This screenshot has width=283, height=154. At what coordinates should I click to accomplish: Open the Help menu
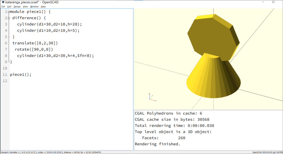[43, 7]
